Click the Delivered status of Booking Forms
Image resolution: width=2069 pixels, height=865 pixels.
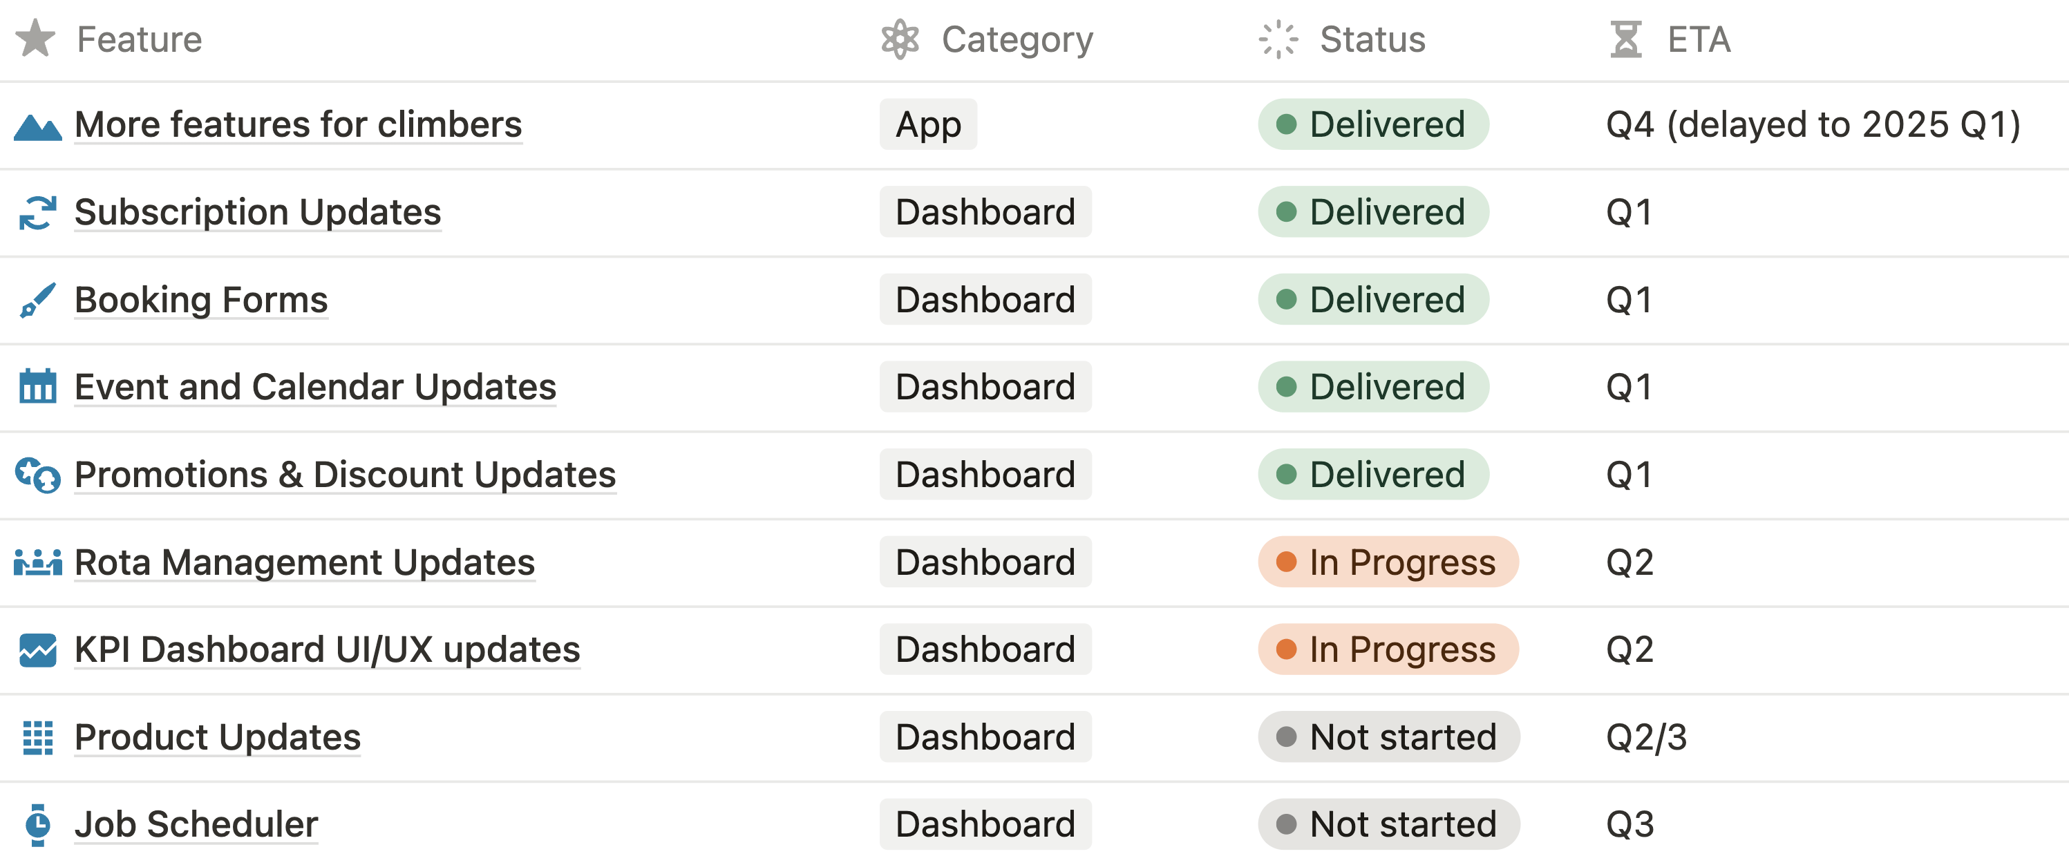(1372, 300)
